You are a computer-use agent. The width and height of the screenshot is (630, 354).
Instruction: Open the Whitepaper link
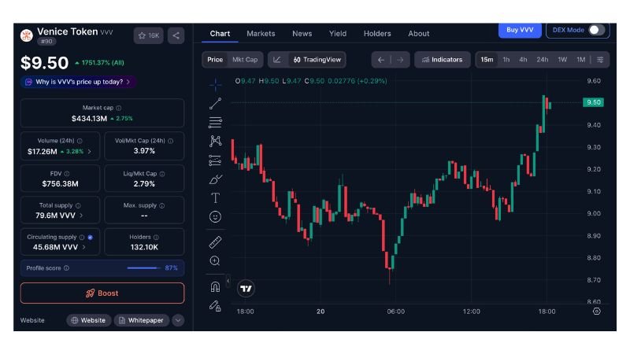tap(141, 320)
